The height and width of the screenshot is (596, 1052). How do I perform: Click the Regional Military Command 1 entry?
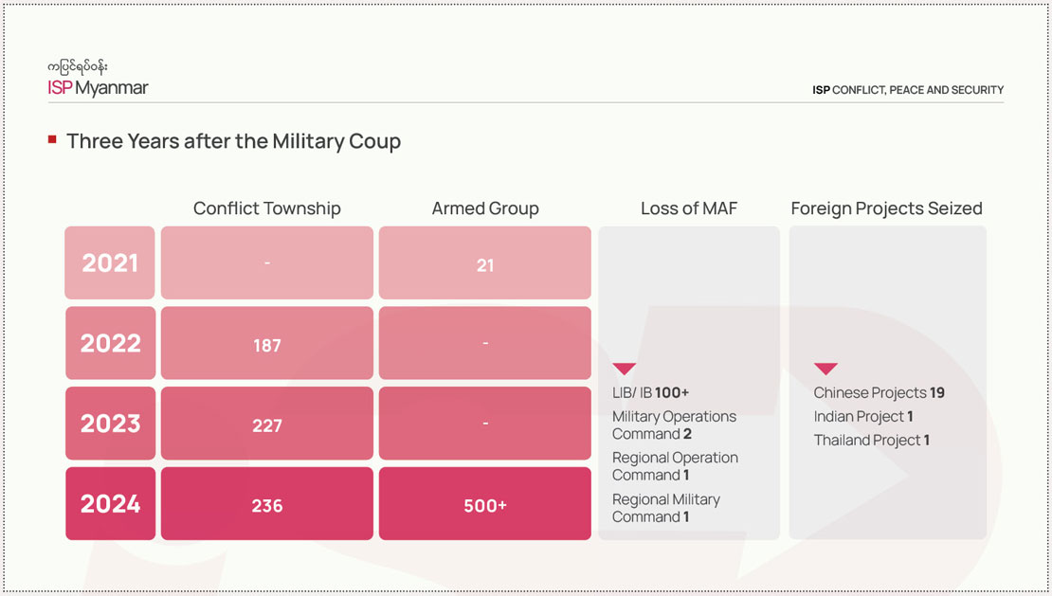pos(665,508)
